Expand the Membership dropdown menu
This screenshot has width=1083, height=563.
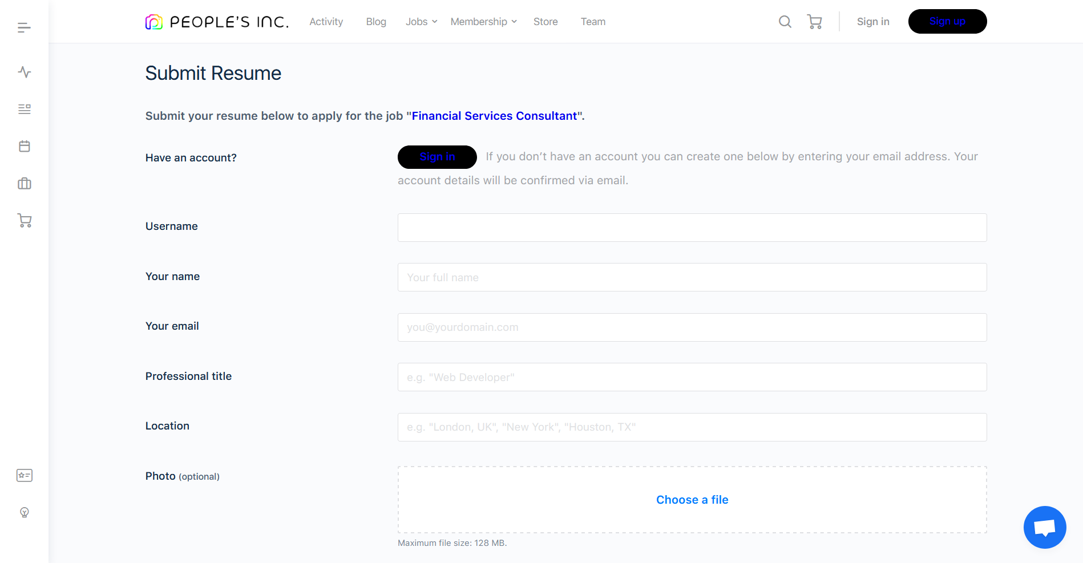coord(483,22)
